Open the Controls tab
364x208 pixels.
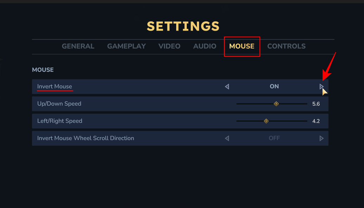[286, 46]
